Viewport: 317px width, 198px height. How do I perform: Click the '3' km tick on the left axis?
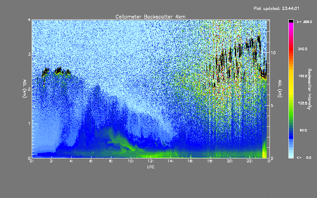tap(29, 54)
